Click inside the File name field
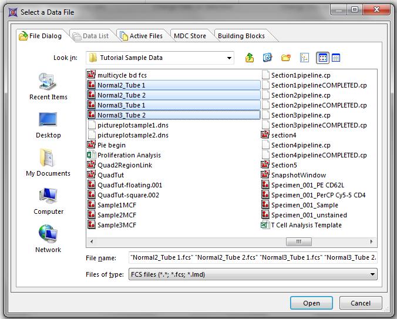Image resolution: width=397 pixels, height=319 pixels. 253,257
